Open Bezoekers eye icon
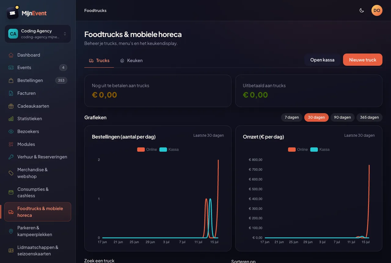 click(11, 131)
